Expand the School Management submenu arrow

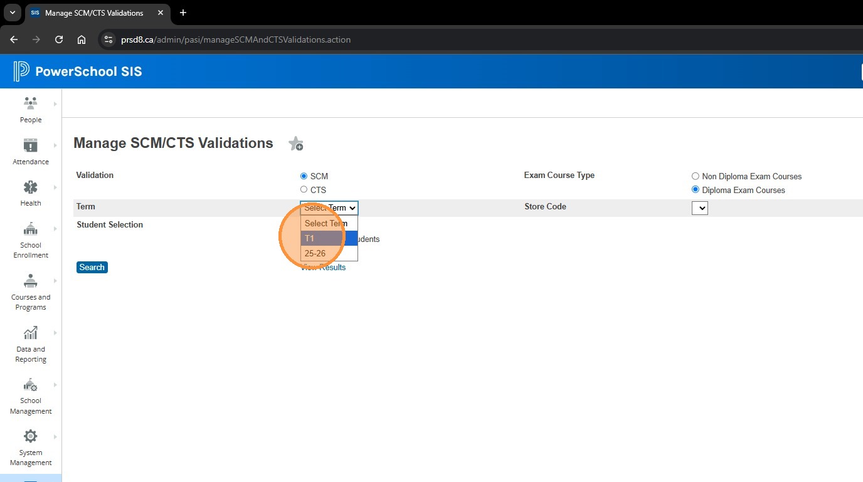click(55, 385)
